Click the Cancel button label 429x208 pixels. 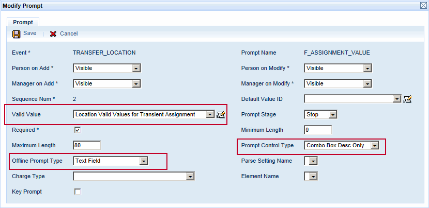69,33
